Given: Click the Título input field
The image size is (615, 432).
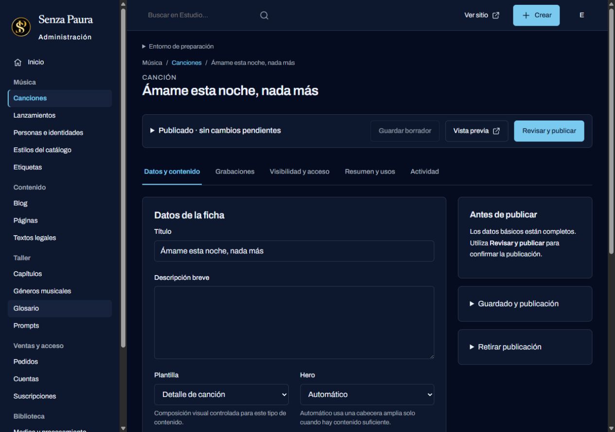Looking at the screenshot, I should coord(294,251).
